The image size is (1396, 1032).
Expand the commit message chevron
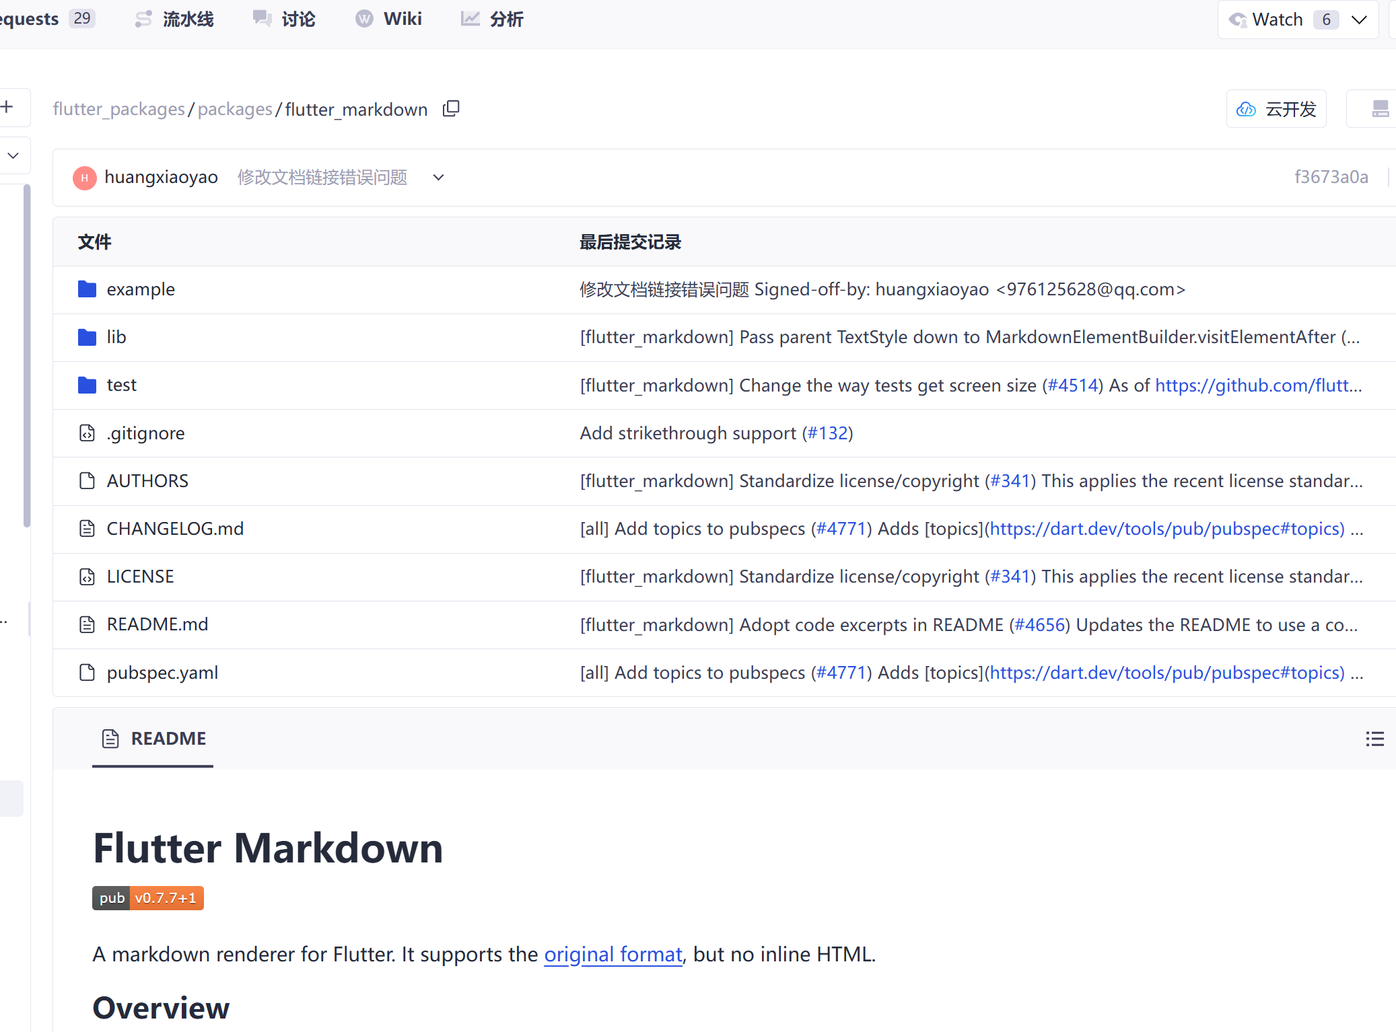[x=438, y=178]
